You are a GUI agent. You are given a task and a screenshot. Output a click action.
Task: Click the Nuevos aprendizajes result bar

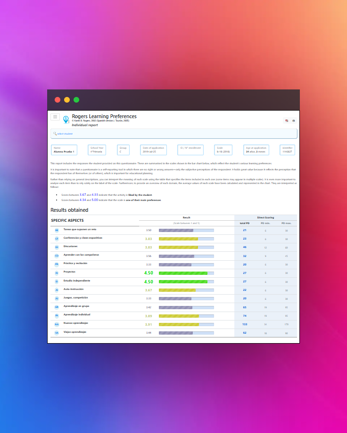click(179, 324)
